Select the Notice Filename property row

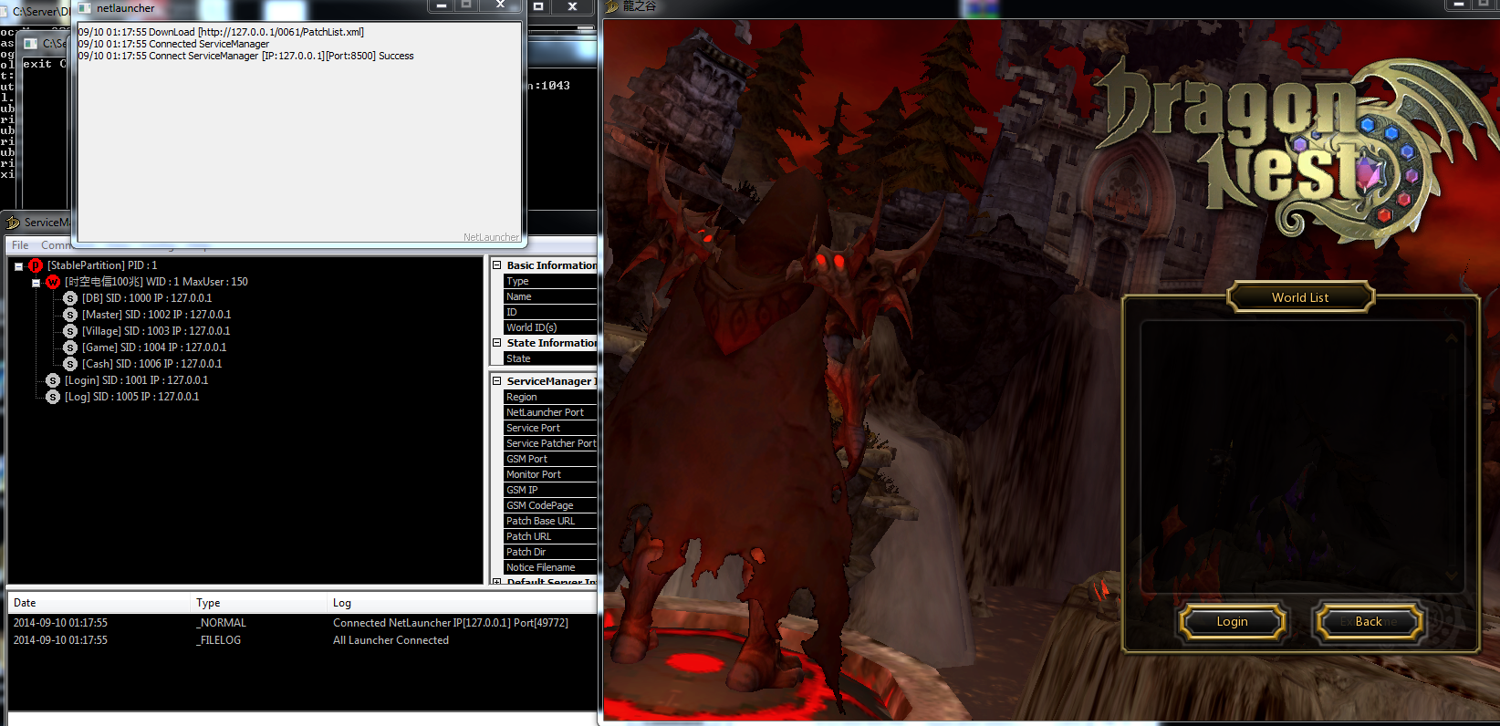point(550,567)
